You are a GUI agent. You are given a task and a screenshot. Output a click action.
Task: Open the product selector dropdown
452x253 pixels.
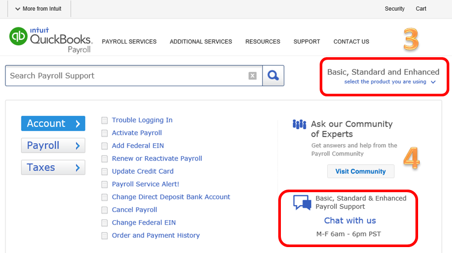pyautogui.click(x=390, y=82)
